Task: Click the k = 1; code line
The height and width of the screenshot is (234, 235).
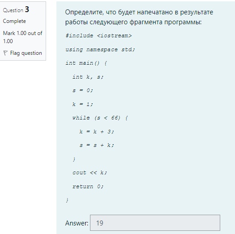Action: pyautogui.click(x=83, y=104)
